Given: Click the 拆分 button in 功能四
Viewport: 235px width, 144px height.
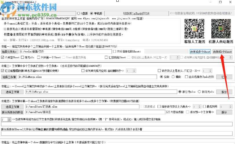Looking at the screenshot, I should (x=224, y=112).
